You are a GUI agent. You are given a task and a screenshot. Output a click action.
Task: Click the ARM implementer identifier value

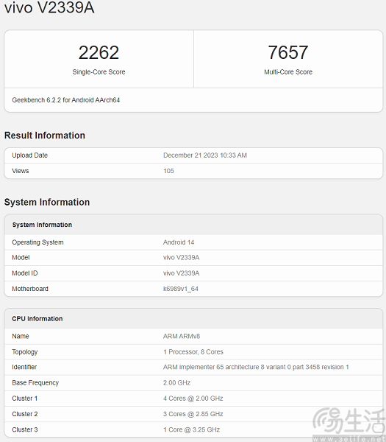click(256, 367)
